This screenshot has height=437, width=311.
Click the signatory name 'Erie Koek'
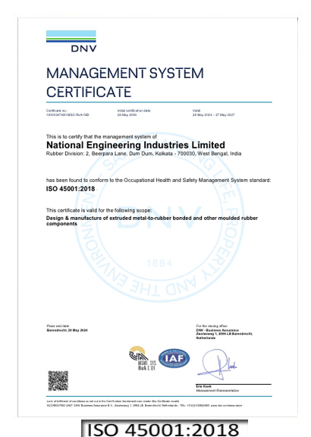pos(204,387)
